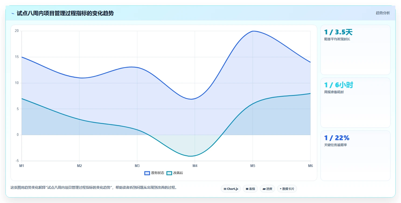This screenshot has width=401, height=203.
Task: Click the M6 x-axis label
Action: tap(311, 166)
